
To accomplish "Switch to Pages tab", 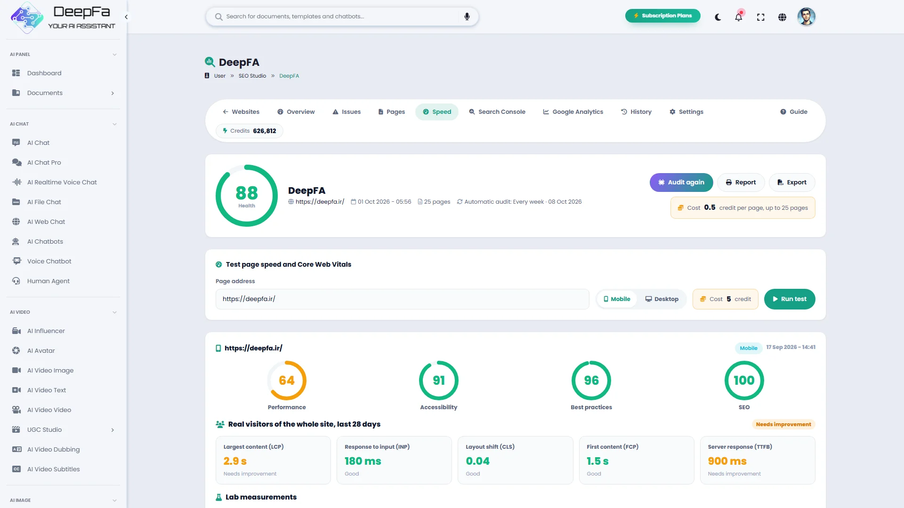I will [391, 112].
